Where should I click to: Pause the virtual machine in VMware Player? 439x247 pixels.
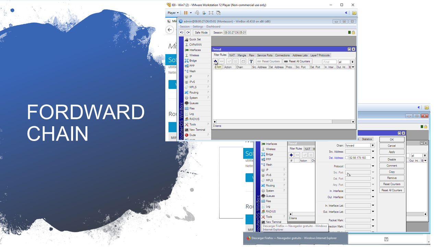(x=186, y=13)
